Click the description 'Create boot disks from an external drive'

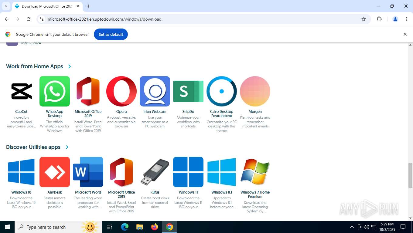pos(155,203)
